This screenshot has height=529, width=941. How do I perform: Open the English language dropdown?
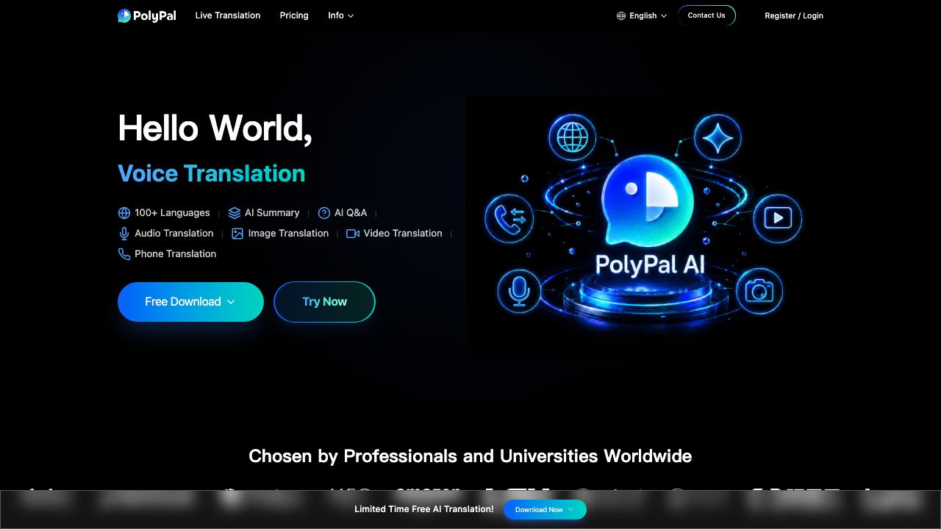pyautogui.click(x=642, y=15)
